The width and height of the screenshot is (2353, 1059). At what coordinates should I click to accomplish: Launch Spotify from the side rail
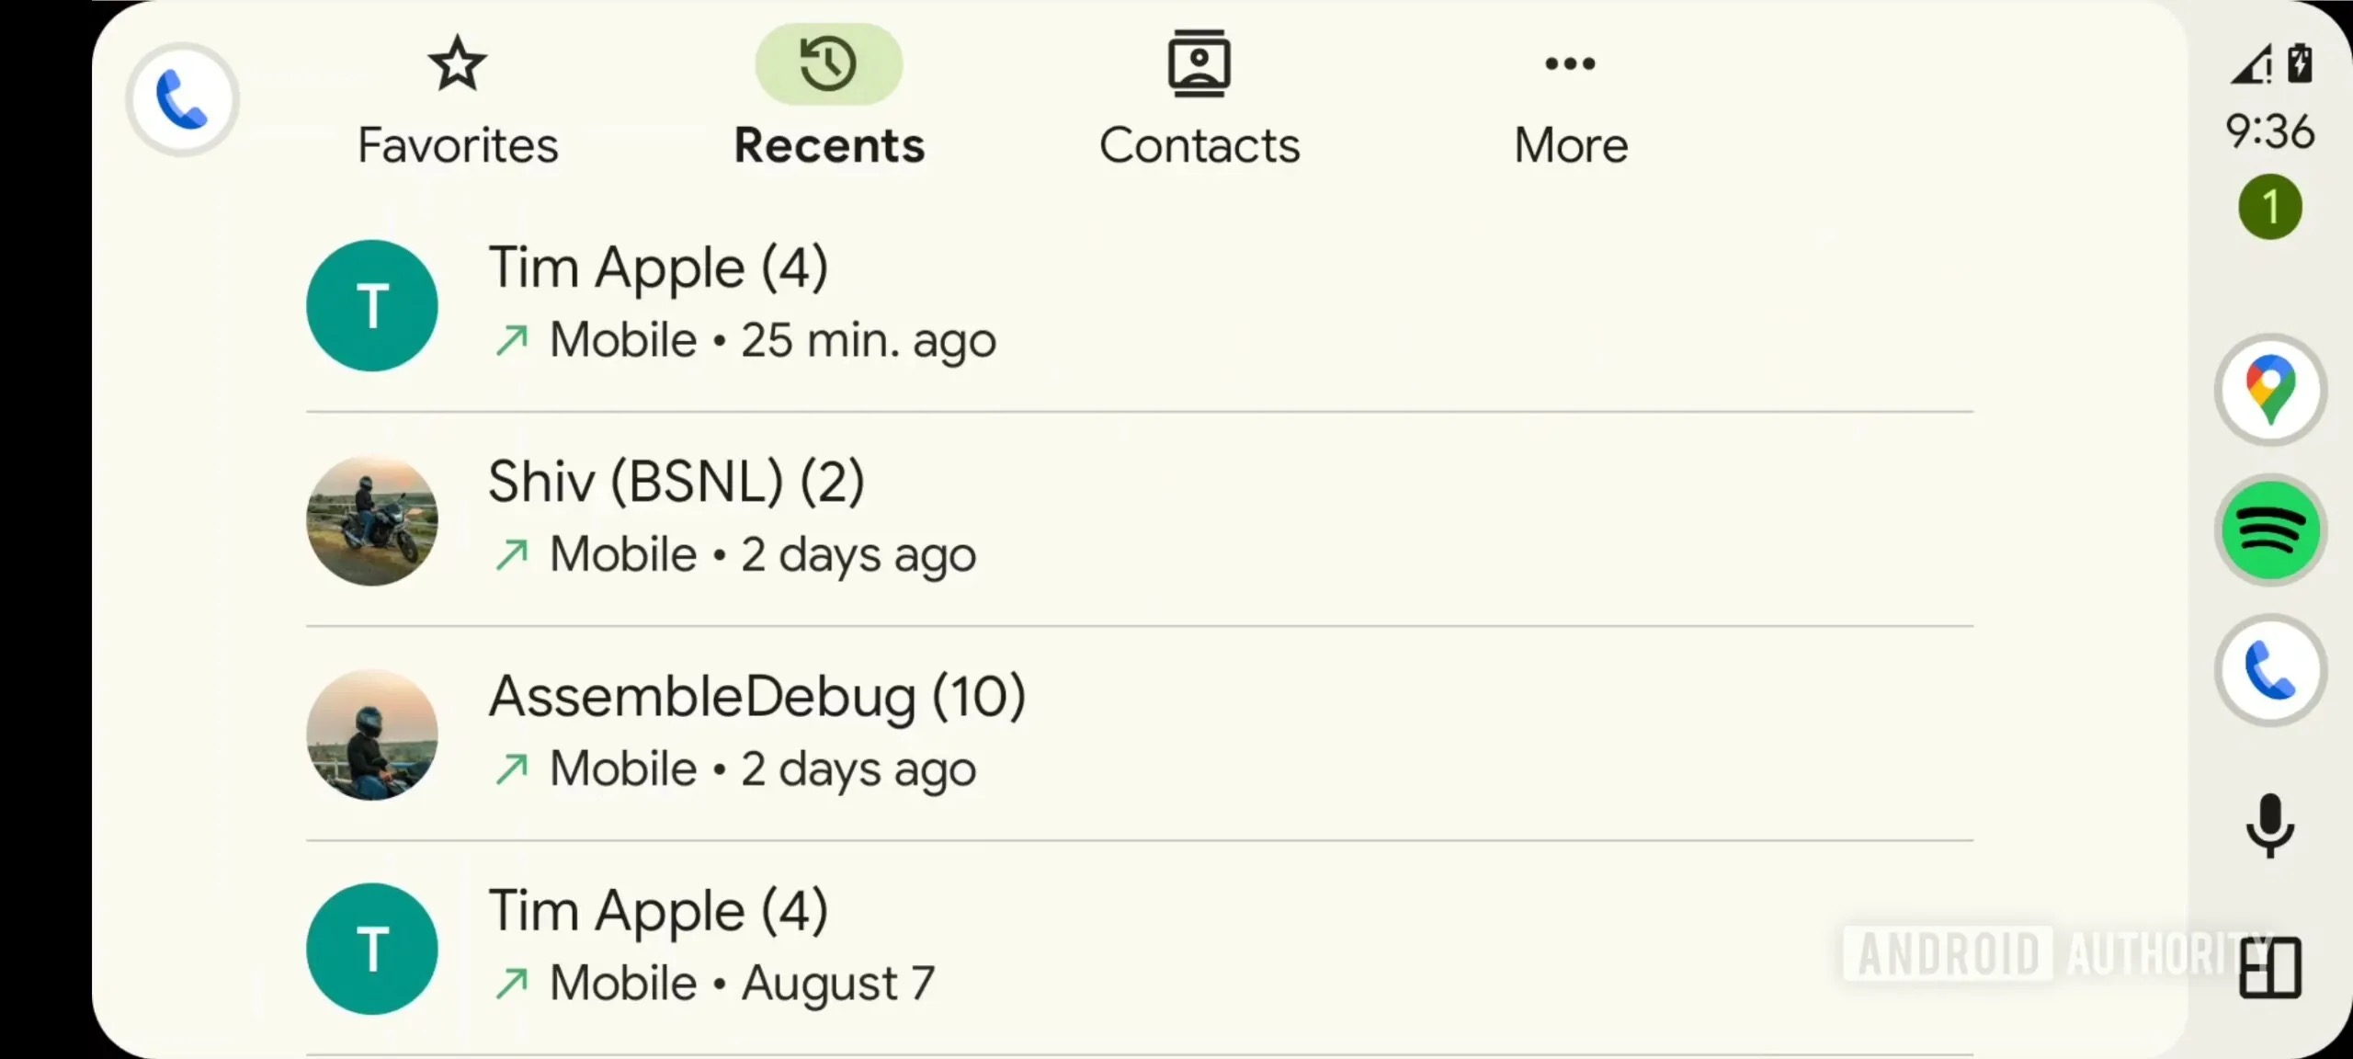[x=2270, y=530]
